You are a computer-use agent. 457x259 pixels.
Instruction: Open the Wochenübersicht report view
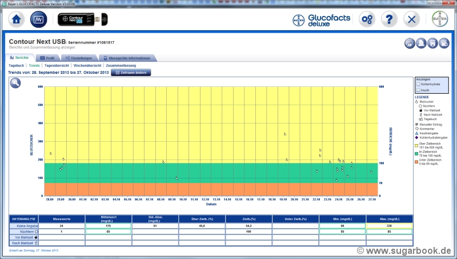pyautogui.click(x=87, y=66)
